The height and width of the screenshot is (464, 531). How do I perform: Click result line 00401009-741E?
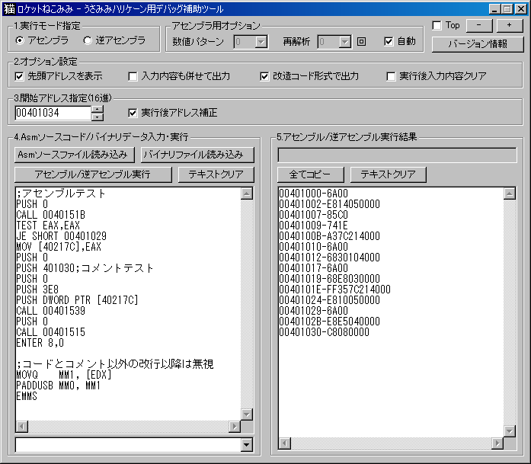coord(314,226)
